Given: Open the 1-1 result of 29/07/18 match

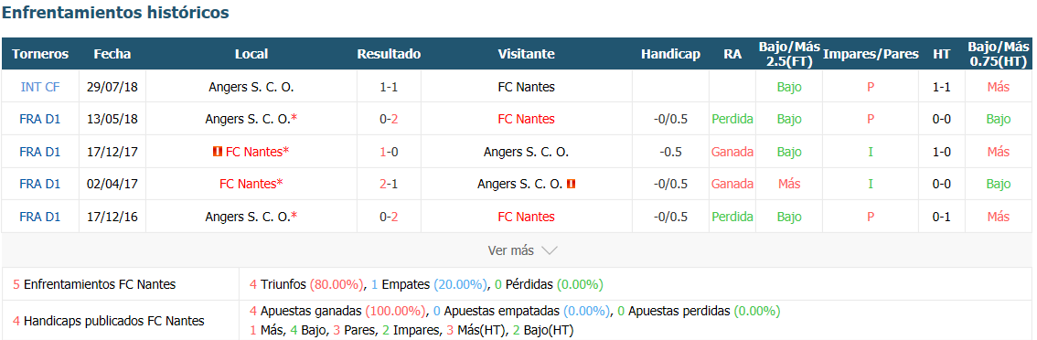Looking at the screenshot, I should coord(389,87).
